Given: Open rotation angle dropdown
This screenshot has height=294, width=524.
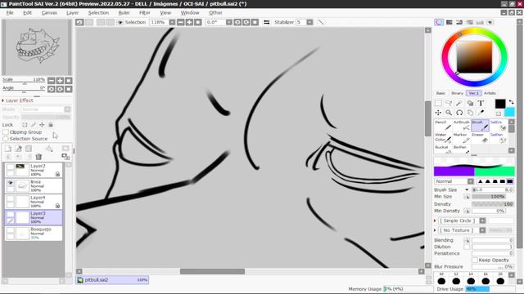Looking at the screenshot, I should click(229, 22).
